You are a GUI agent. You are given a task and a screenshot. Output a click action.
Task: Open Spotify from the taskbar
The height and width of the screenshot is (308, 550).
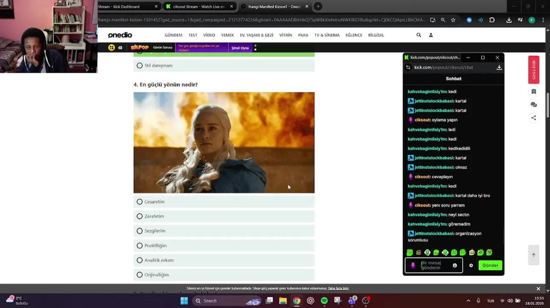pyautogui.click(x=324, y=301)
